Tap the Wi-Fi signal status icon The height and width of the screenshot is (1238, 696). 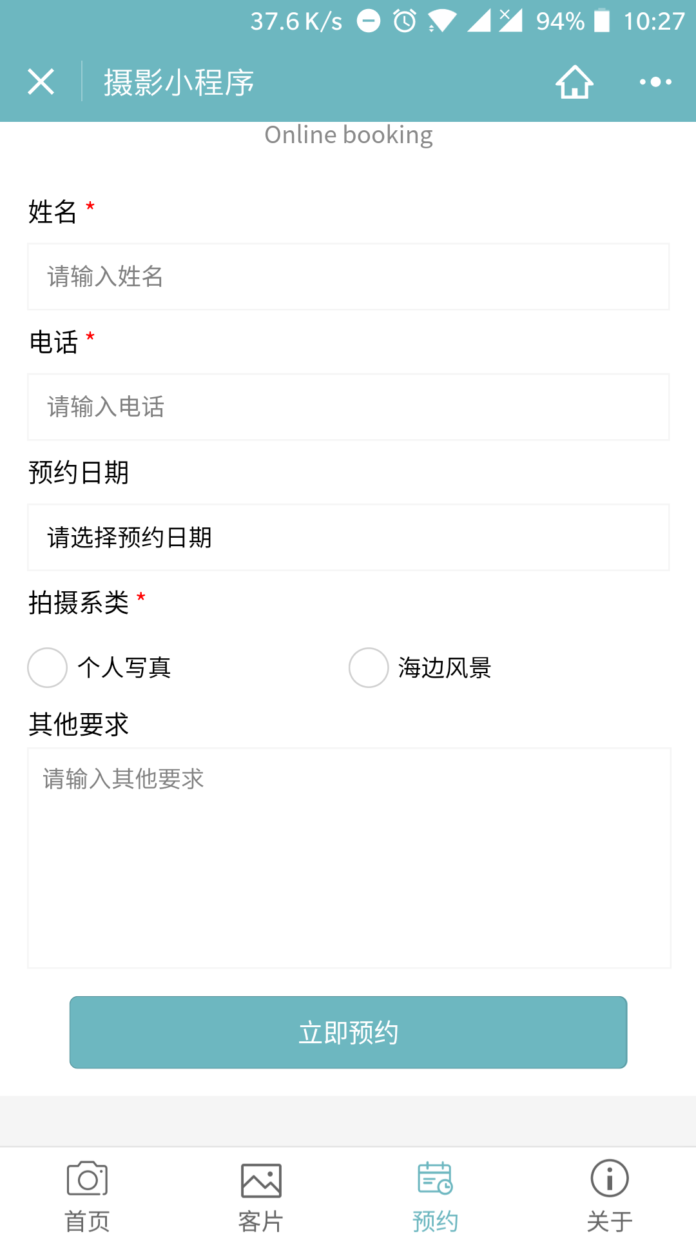(442, 21)
